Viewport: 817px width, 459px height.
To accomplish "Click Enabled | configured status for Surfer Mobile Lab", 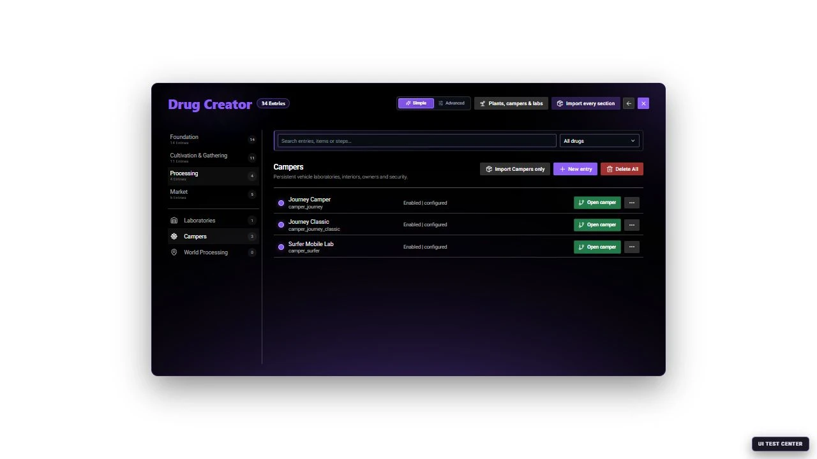I will coord(425,247).
